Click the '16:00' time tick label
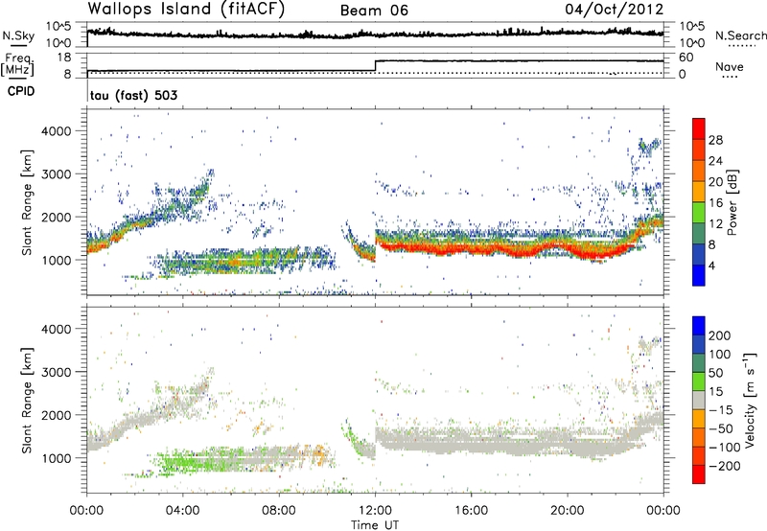Image resolution: width=767 pixels, height=531 pixels. pyautogui.click(x=471, y=511)
